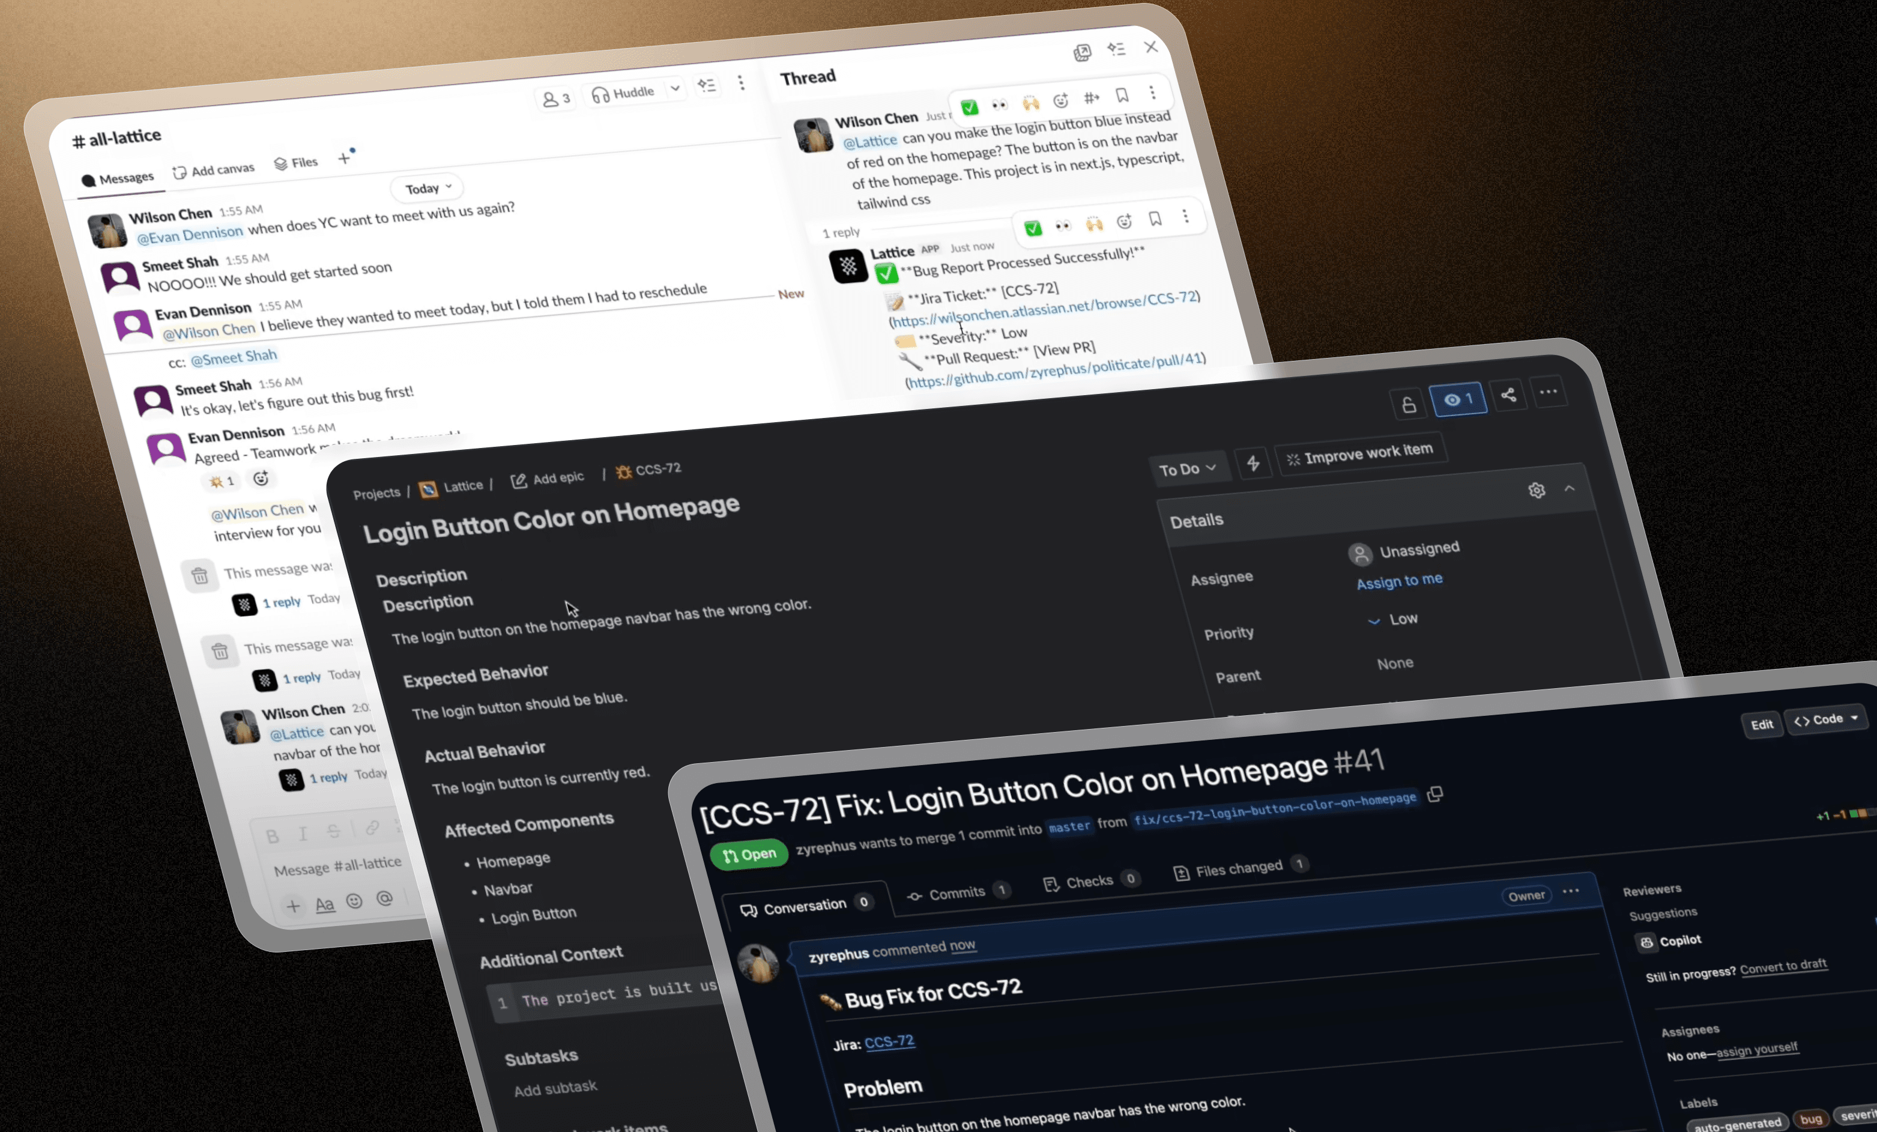
Task: Toggle green checkmark reaction on Lattice reply
Action: point(1033,228)
